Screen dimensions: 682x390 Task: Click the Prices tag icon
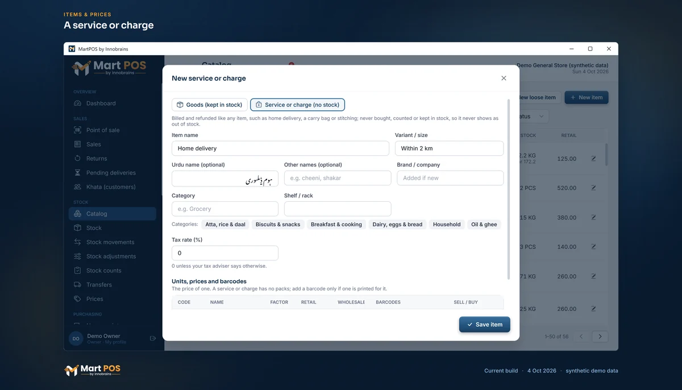pyautogui.click(x=77, y=299)
